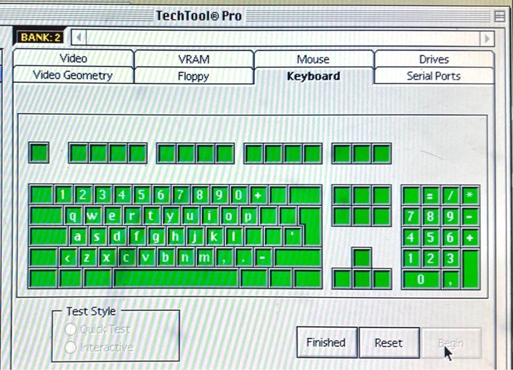
Task: Click the right scroll arrow of bank bar
Action: pos(487,38)
